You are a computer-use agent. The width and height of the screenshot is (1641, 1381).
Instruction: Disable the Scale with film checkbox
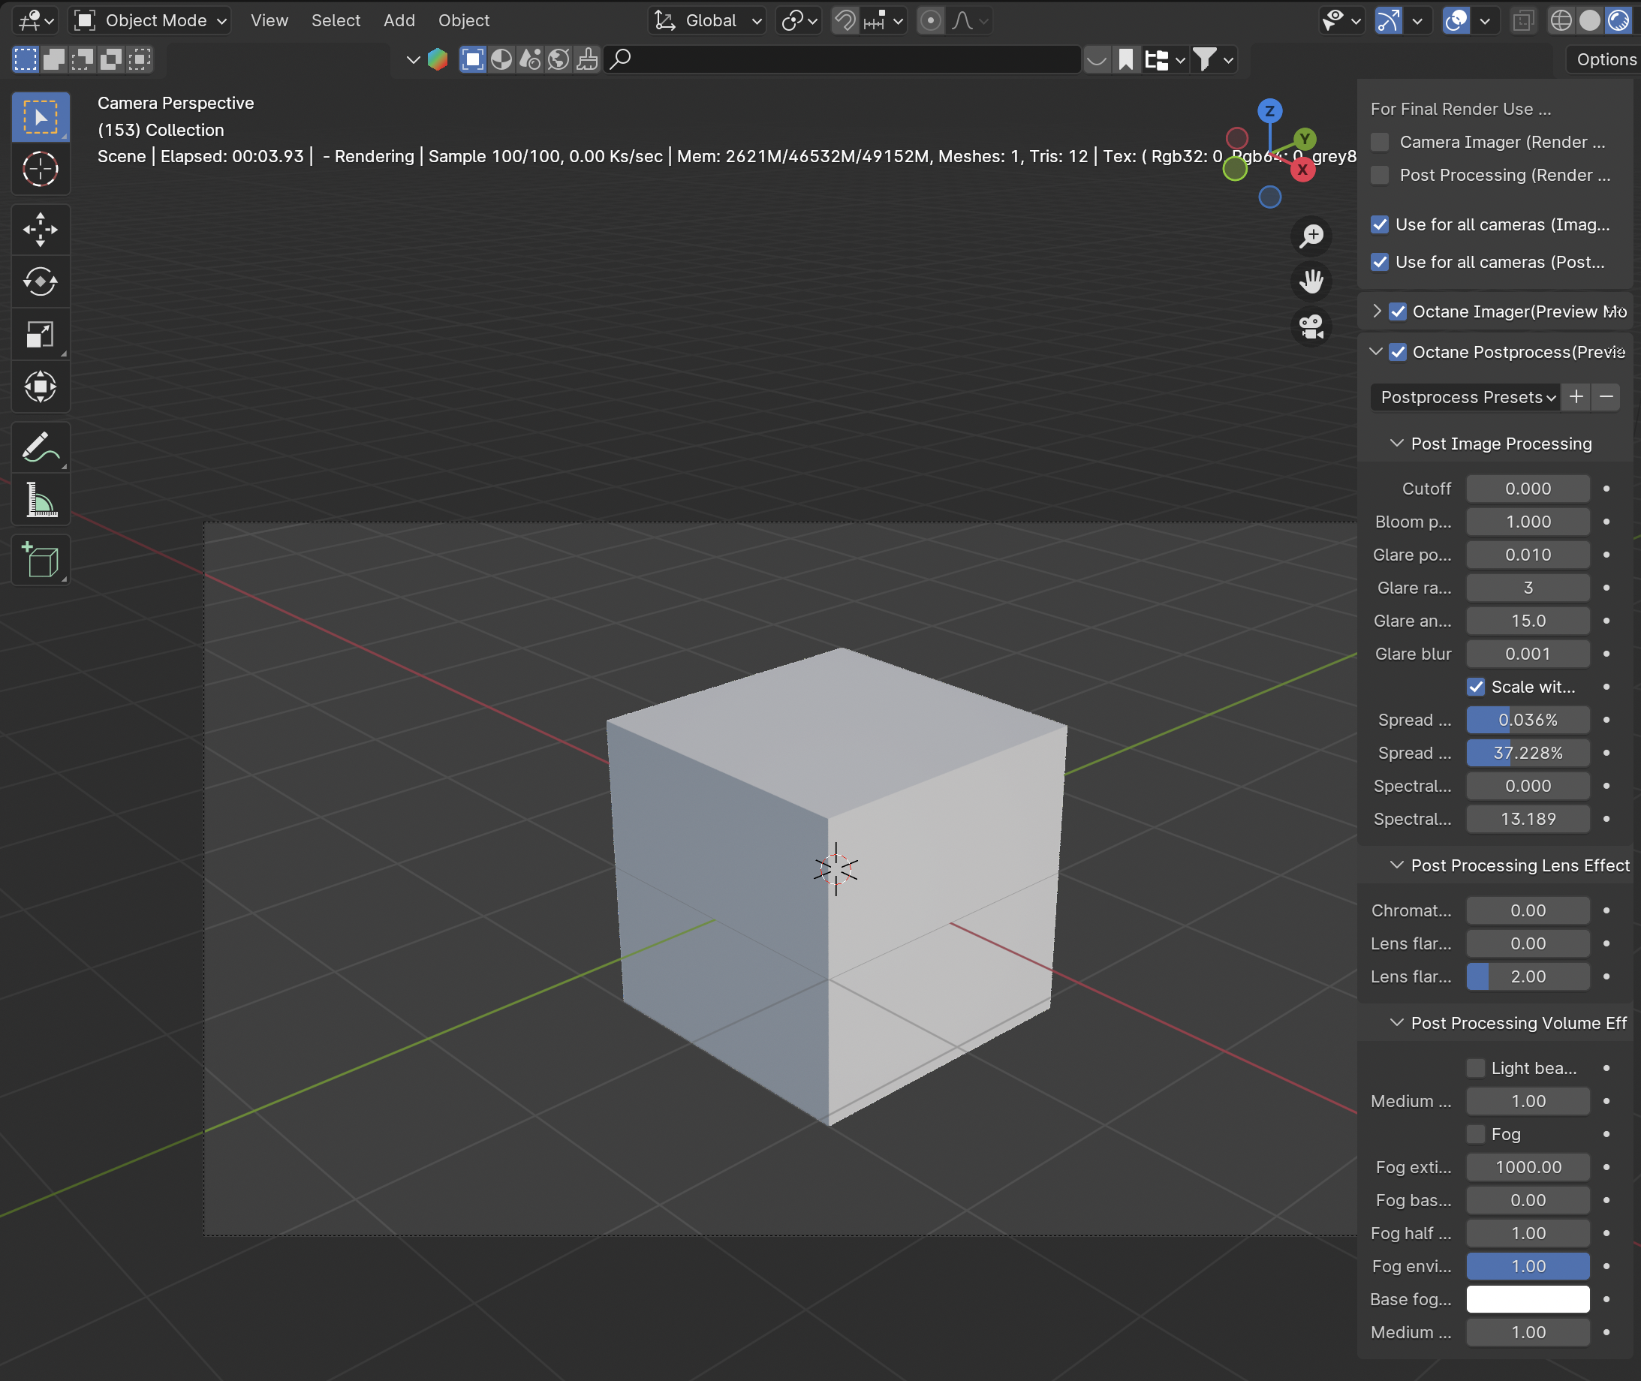click(x=1476, y=687)
